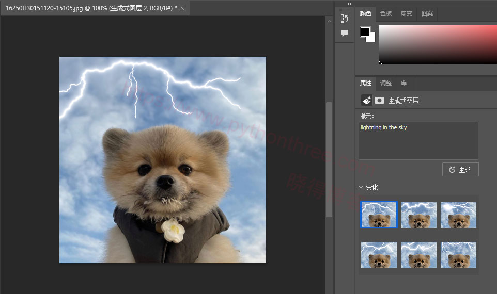Click the canvas vertical scrollbar thumb
The width and height of the screenshot is (497, 294).
pos(329,159)
